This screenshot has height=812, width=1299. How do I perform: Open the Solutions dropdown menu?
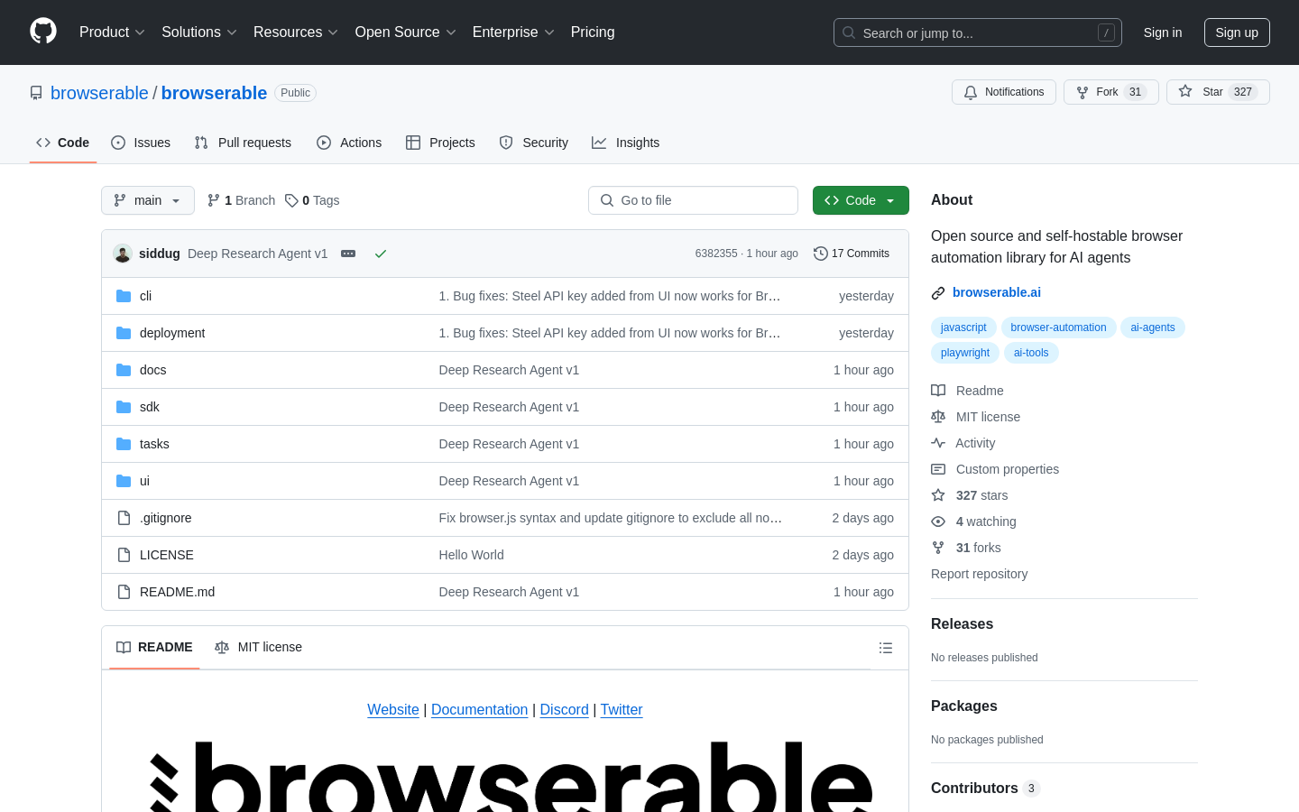(x=199, y=32)
